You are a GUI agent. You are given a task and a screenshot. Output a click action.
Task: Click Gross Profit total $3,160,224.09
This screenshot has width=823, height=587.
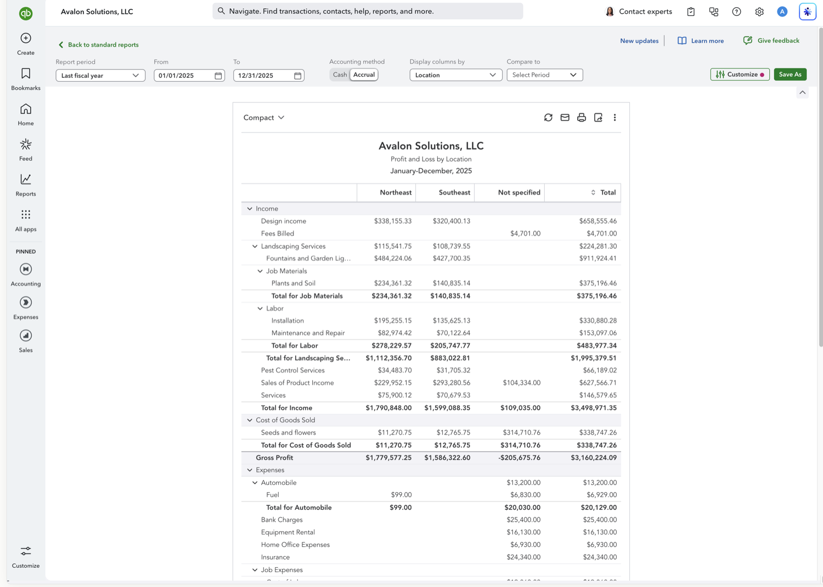pyautogui.click(x=594, y=458)
